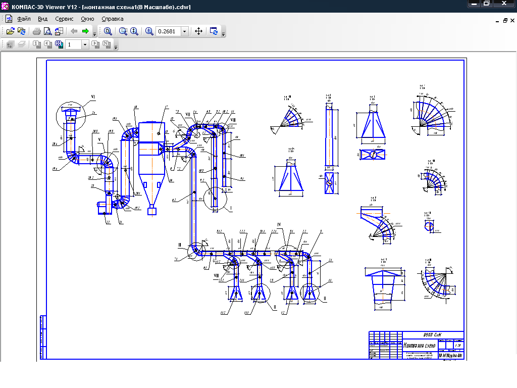Click the drawing title block stamp

coord(416,345)
